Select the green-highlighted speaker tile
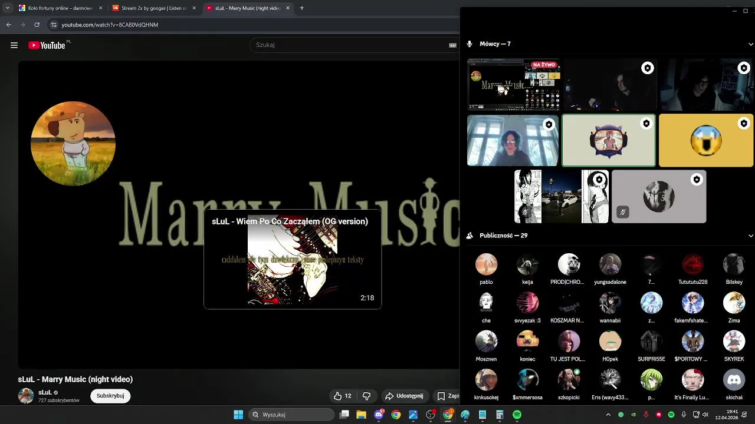Image resolution: width=755 pixels, height=424 pixels. pyautogui.click(x=609, y=141)
